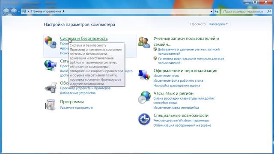This screenshot has width=274, height=154.
Task: Open the Категория view dropdown
Action: point(218,24)
